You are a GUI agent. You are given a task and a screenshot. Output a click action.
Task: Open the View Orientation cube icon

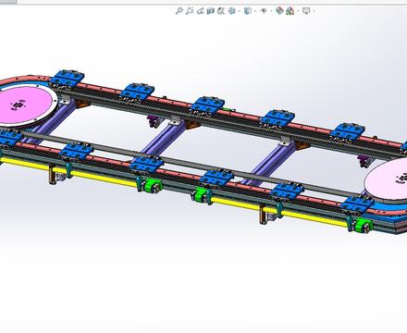coord(231,11)
